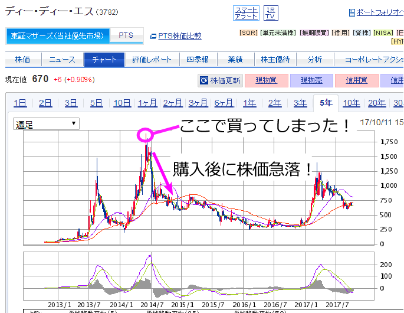Image resolution: width=404 pixels, height=313 pixels.
Task: Open the 評価レポート tab
Action: 152,60
